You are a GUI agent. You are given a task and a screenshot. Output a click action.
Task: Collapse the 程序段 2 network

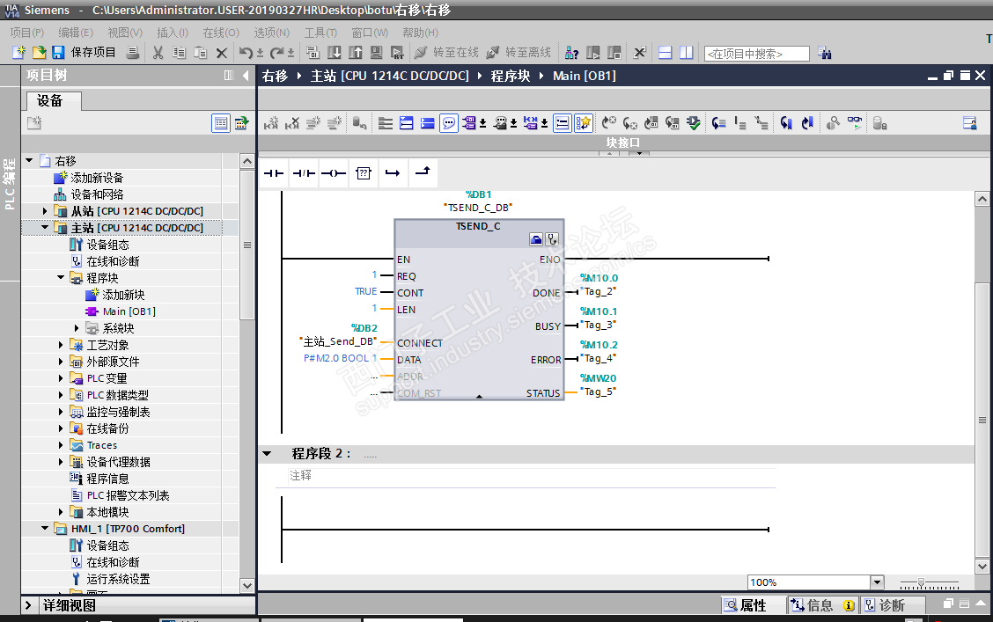[267, 454]
